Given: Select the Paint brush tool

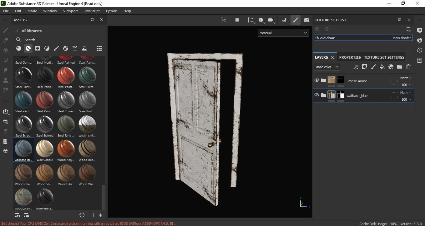Looking at the screenshot, I should coord(5,31).
